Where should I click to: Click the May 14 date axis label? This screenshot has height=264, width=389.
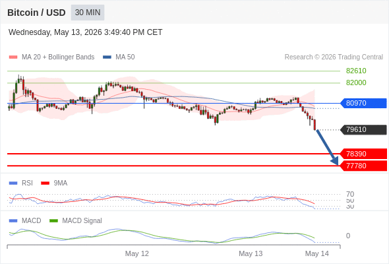tap(317, 253)
